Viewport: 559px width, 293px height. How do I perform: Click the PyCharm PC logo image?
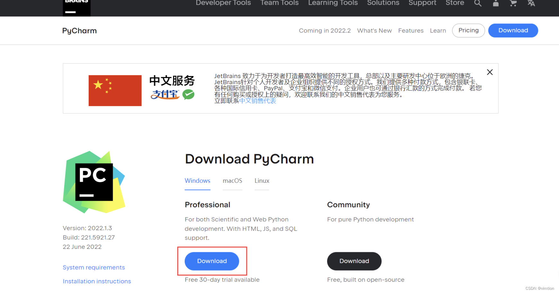coord(94,182)
